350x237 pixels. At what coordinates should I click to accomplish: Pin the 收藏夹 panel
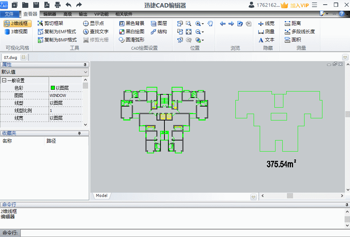tap(79, 133)
